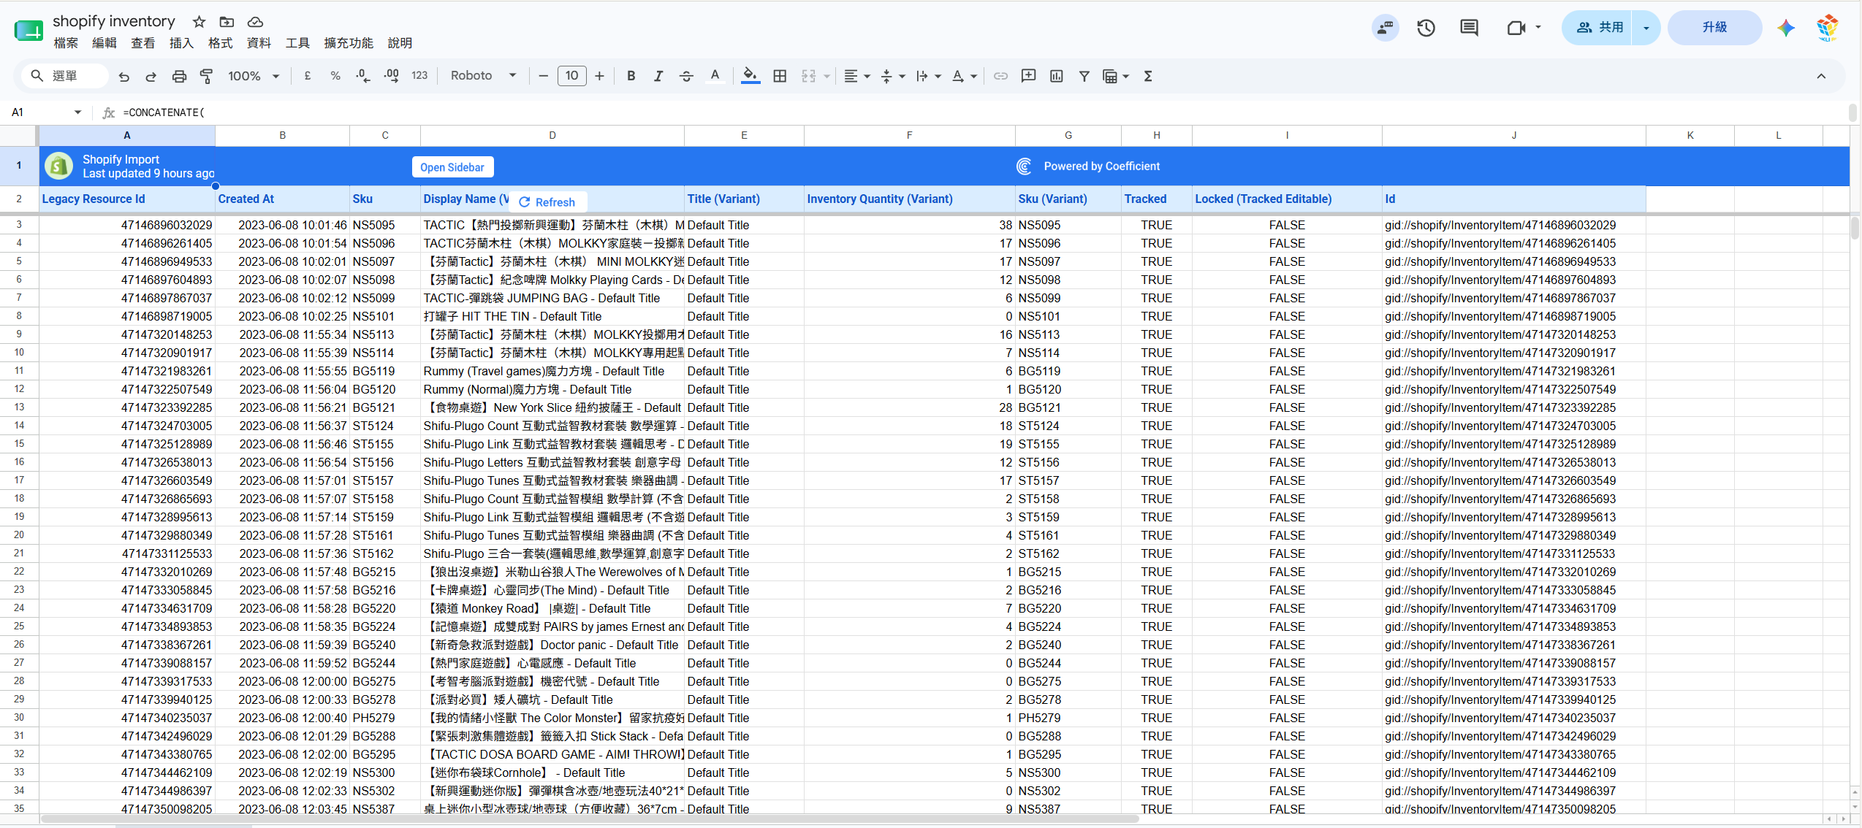
Task: Click the insert link icon
Action: click(1000, 76)
